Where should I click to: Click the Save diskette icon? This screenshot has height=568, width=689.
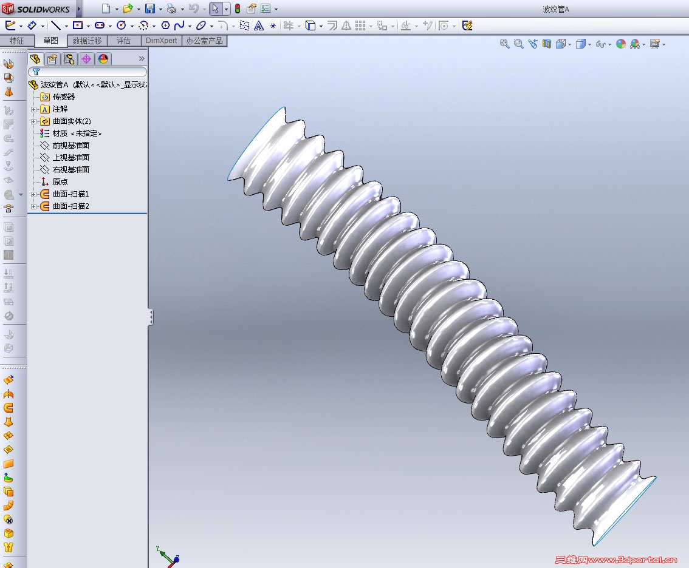coord(150,8)
